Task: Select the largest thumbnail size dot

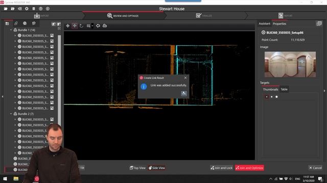Action: point(276,97)
